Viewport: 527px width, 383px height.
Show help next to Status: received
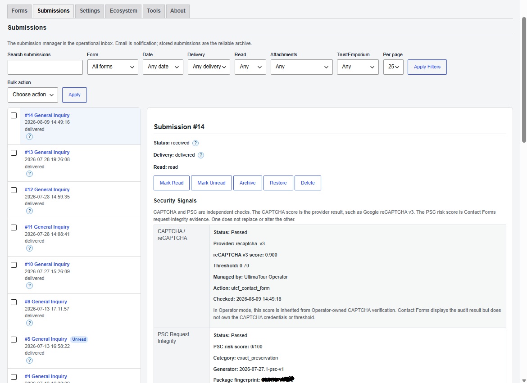[x=195, y=143]
